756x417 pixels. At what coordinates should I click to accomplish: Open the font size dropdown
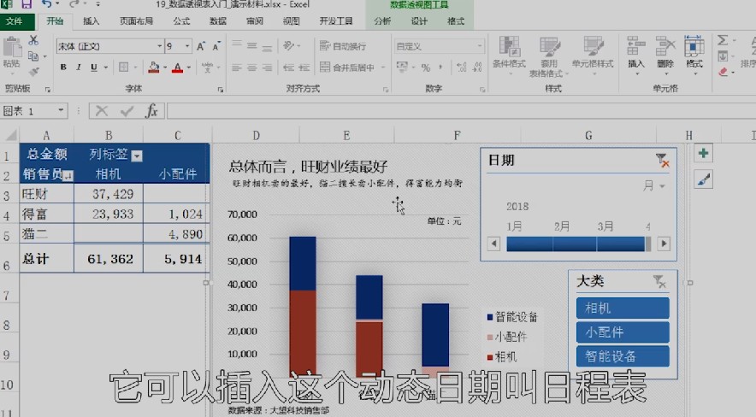click(187, 46)
